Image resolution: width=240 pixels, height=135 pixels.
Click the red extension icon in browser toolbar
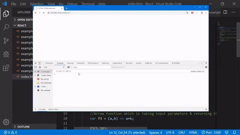tap(192, 13)
